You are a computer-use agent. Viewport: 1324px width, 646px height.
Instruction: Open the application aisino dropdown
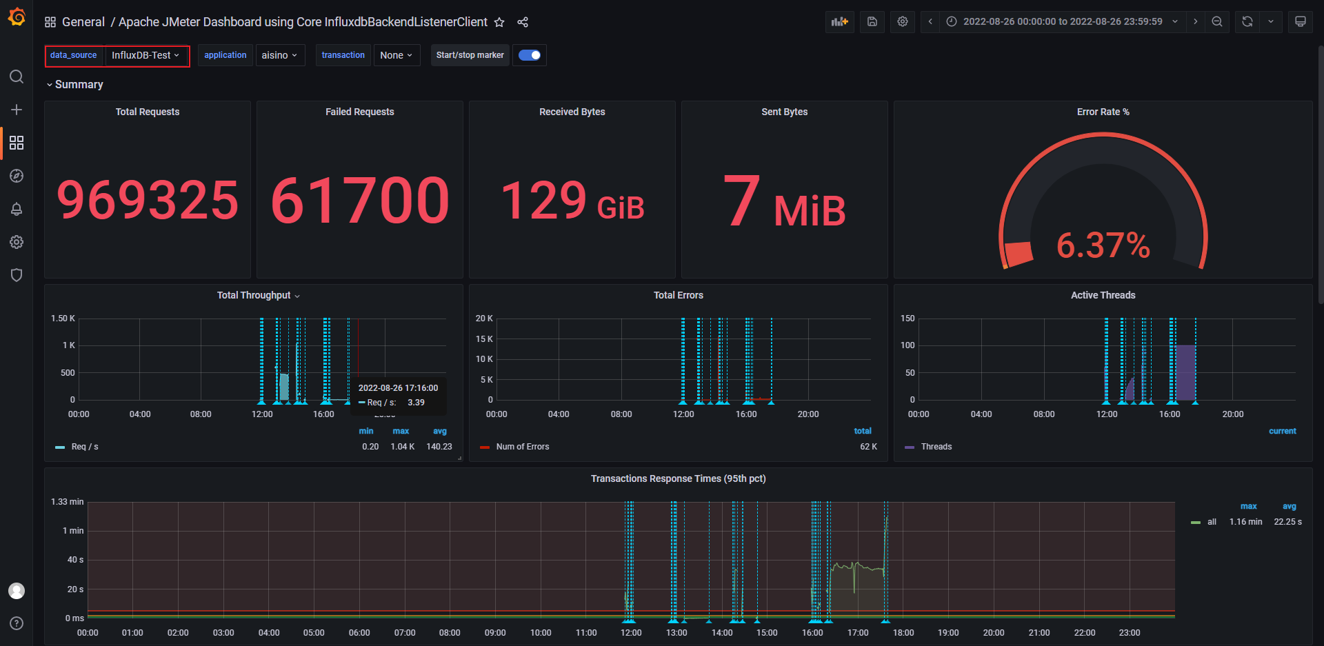click(280, 55)
